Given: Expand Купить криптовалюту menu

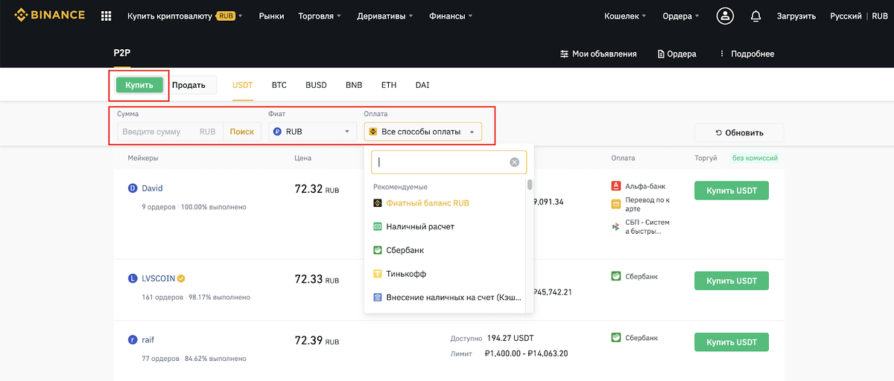Looking at the screenshot, I should click(x=185, y=16).
